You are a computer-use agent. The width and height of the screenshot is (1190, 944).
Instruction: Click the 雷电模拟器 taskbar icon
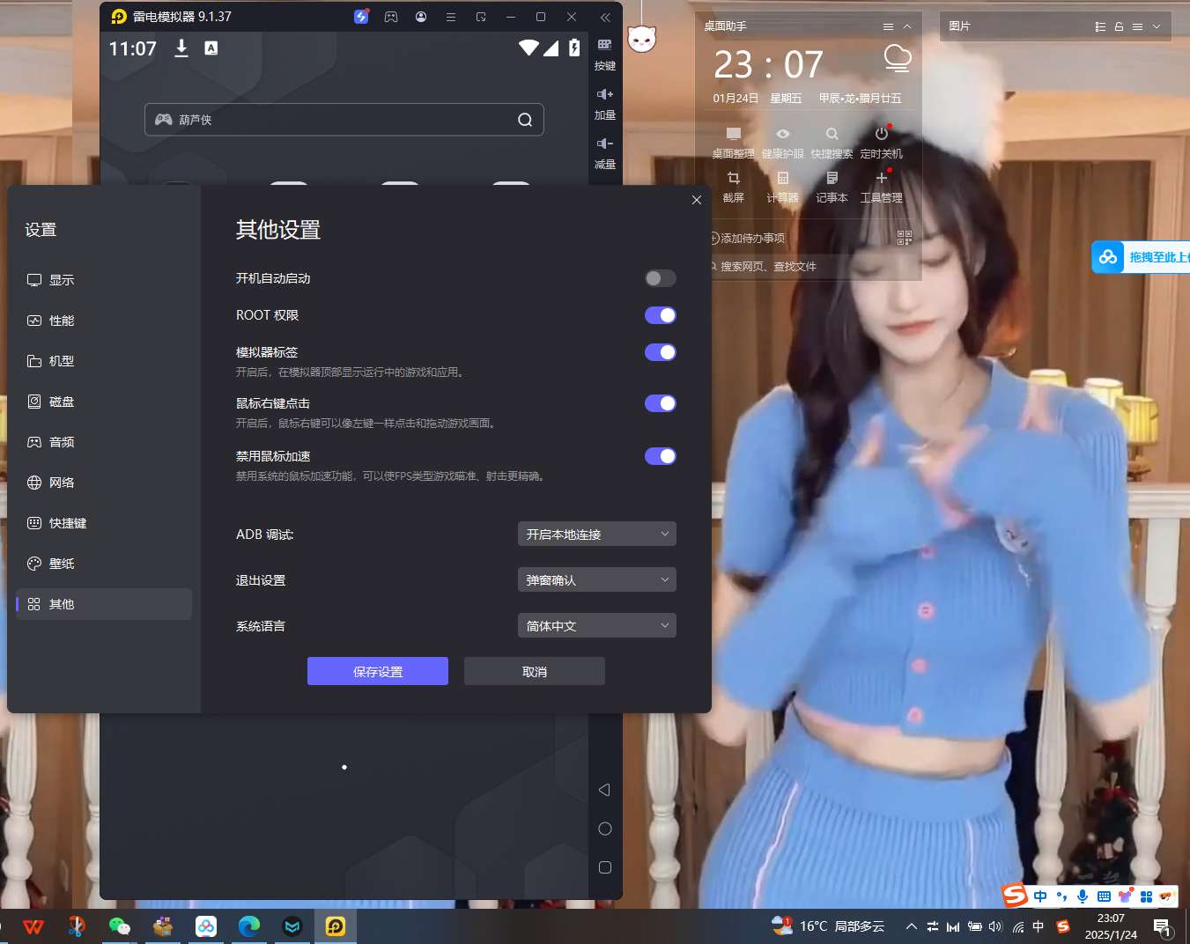tap(336, 926)
